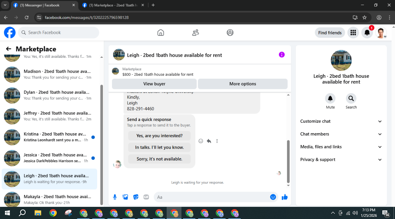Image resolution: width=395 pixels, height=219 pixels.
Task: View site information icon in address bar
Action: pos(39,17)
